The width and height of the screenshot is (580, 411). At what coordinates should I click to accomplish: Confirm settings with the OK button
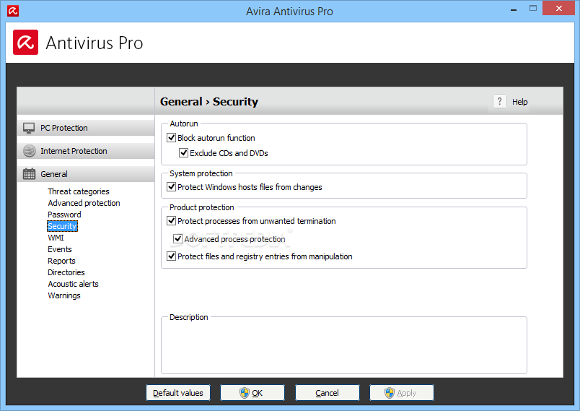pyautogui.click(x=252, y=393)
